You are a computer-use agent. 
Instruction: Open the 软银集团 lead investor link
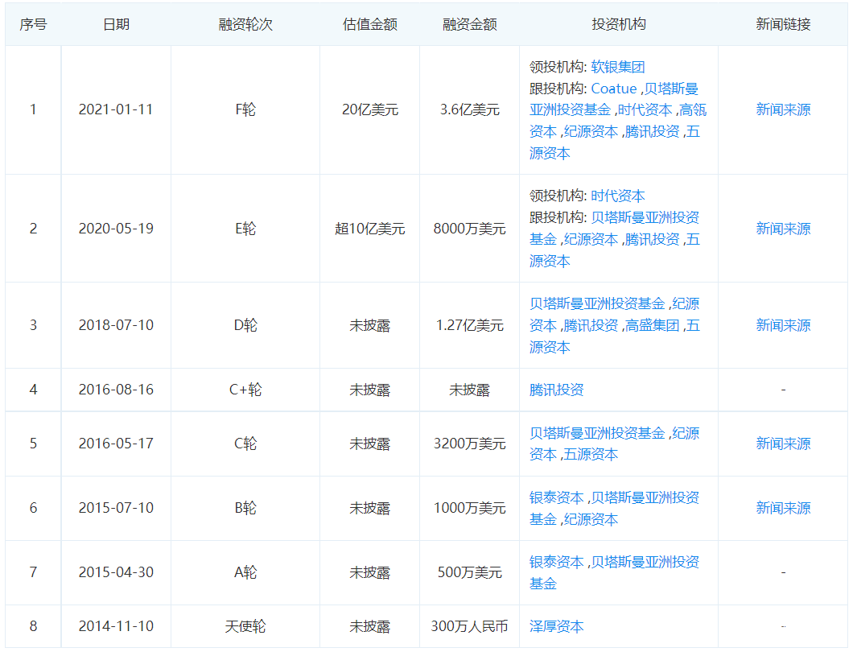pyautogui.click(x=617, y=67)
